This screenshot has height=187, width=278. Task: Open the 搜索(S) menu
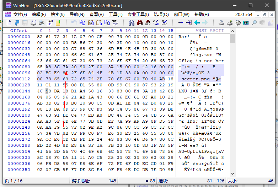(x=58, y=15)
